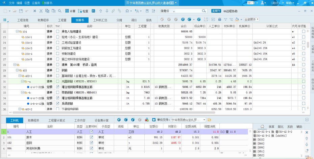The width and height of the screenshot is (314, 159).
Task: Tick the 专项暂 checkbox on row 104
Action: [304, 31]
